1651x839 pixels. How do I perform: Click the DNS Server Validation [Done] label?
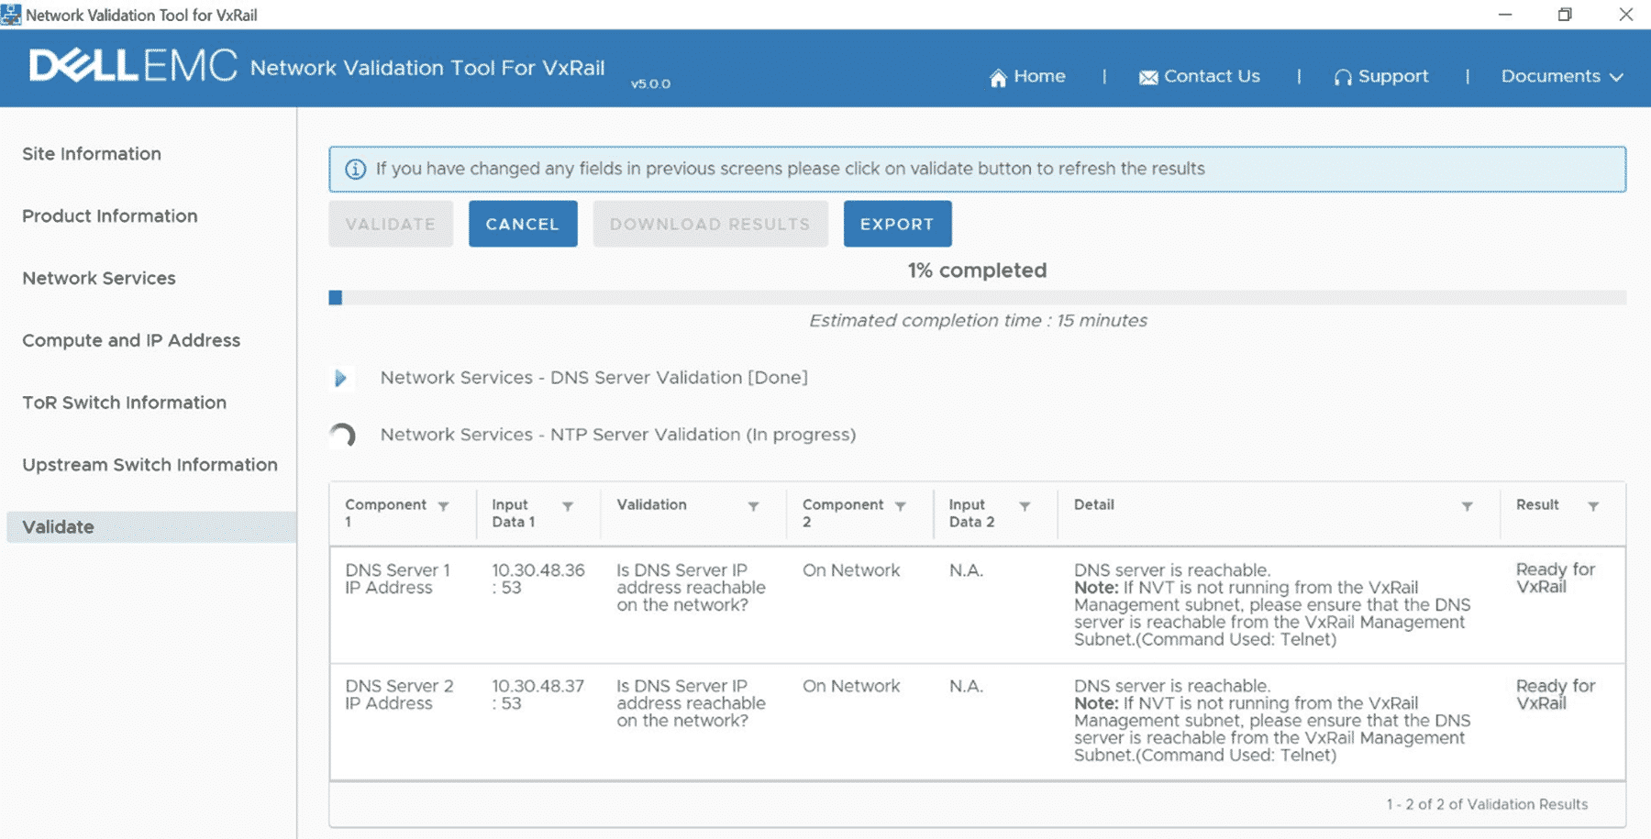594,378
